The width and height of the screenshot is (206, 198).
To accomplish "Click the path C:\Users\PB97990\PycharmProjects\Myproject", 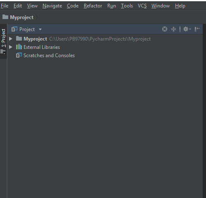I will (x=100, y=39).
